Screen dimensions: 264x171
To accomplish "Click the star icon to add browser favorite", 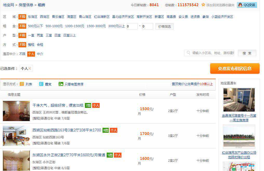I will tap(203, 5).
